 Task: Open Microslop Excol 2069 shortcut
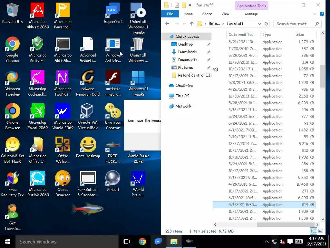38,117
